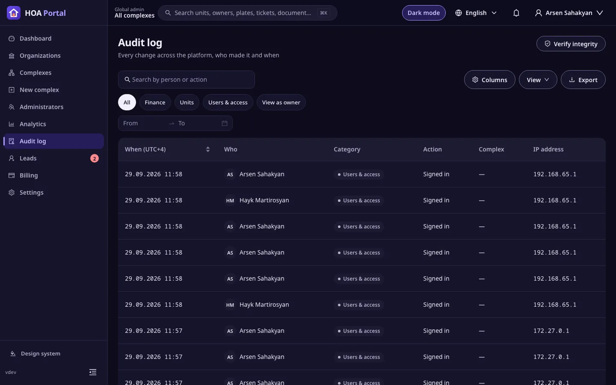The image size is (616, 385).
Task: Click the Export button
Action: 583,80
